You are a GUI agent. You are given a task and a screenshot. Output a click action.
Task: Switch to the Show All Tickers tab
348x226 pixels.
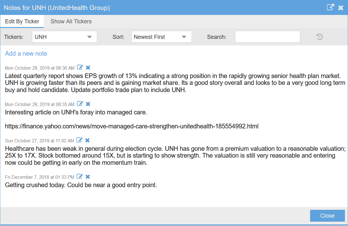pos(71,21)
